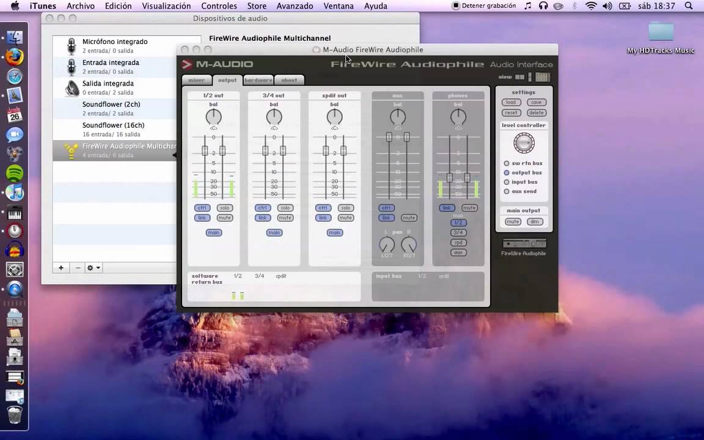Click Detener grabación in menu bar
This screenshot has height=440, width=704.
484,6
